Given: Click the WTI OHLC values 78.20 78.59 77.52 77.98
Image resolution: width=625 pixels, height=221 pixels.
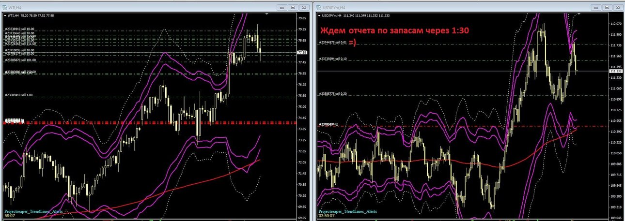Looking at the screenshot, I should pos(37,15).
